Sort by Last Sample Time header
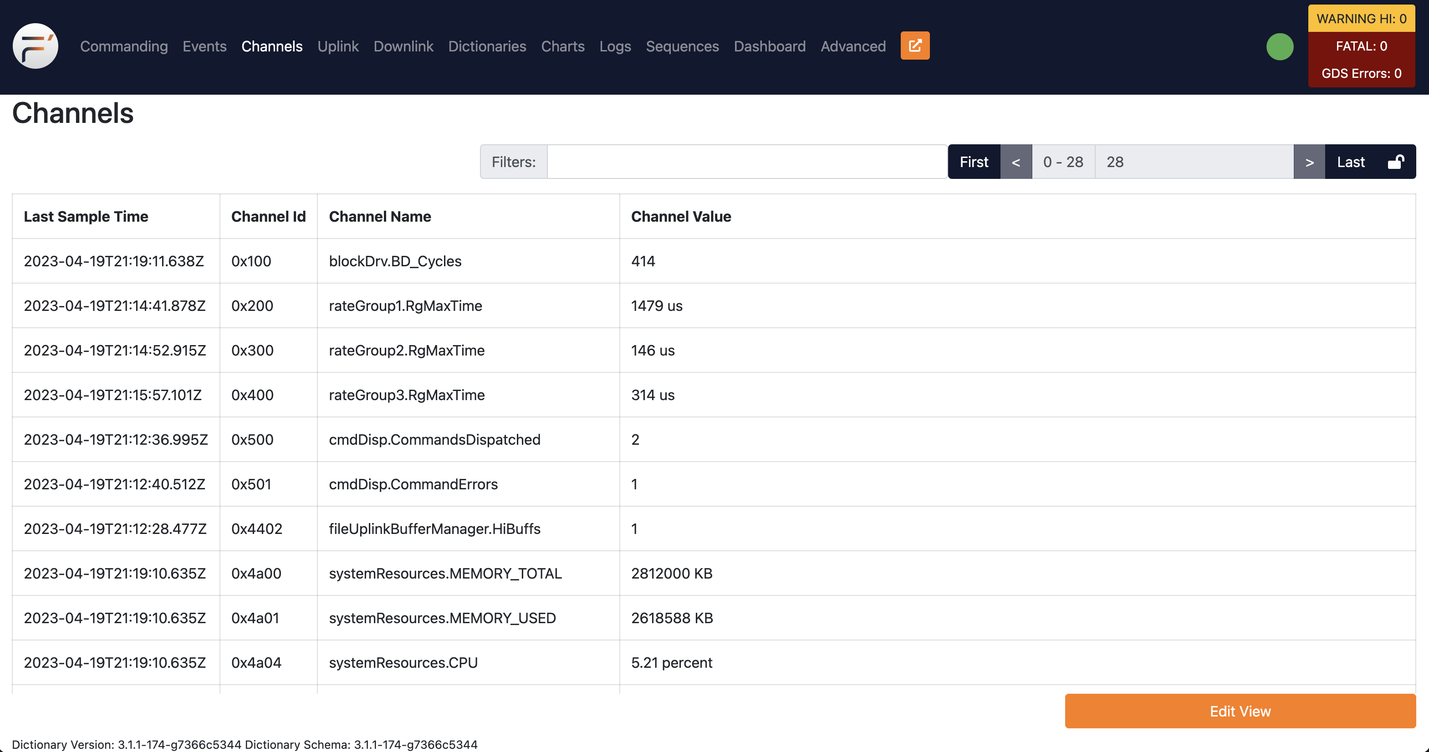 (86, 216)
